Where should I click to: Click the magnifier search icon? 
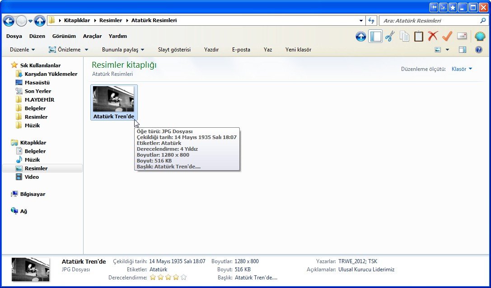tap(483, 21)
